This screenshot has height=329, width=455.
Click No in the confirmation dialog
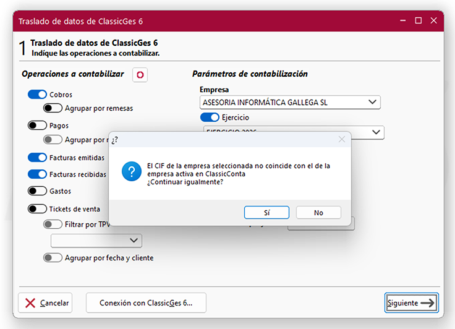point(318,212)
